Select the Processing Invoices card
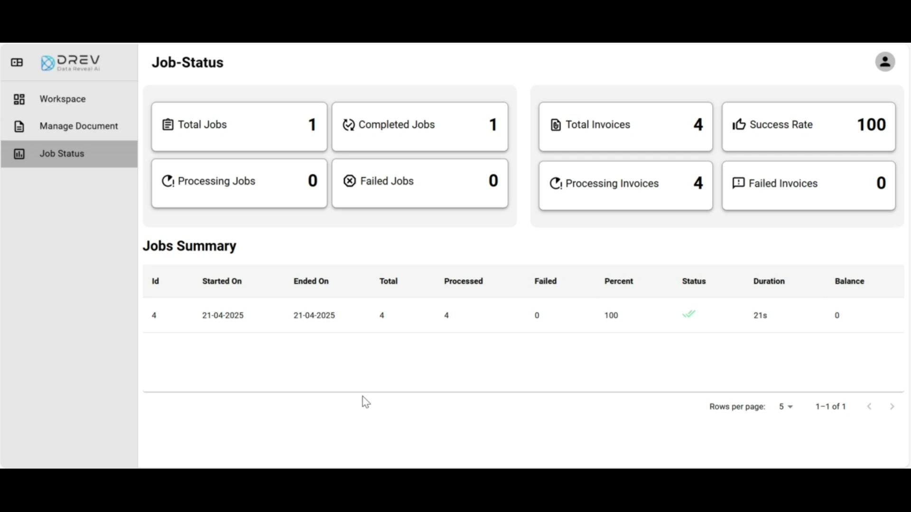911x512 pixels. tap(625, 185)
